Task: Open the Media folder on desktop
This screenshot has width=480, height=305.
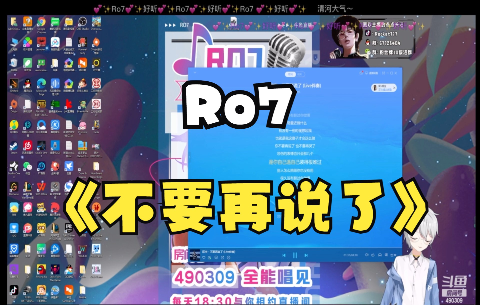Action: (x=82, y=292)
